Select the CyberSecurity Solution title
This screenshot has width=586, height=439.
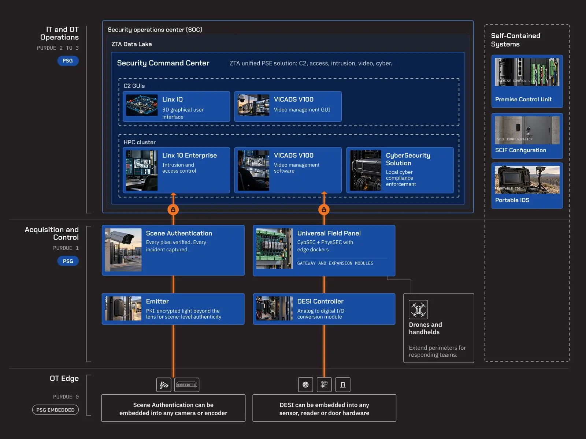coord(408,159)
